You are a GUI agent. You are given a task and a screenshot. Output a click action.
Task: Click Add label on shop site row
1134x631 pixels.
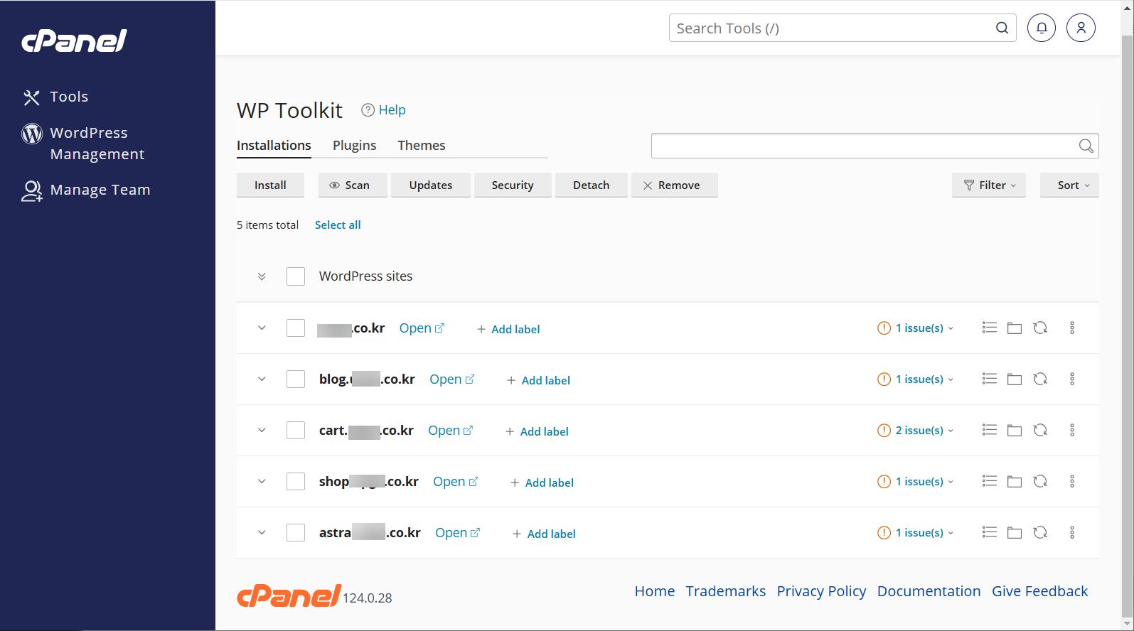[542, 482]
